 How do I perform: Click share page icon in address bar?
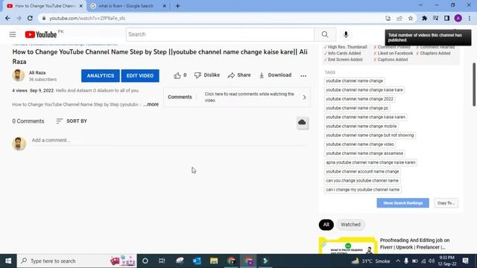pyautogui.click(x=399, y=18)
